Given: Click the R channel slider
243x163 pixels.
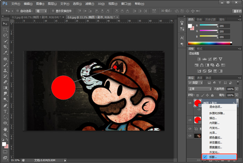Looking at the screenshot, I should click(x=209, y=25).
